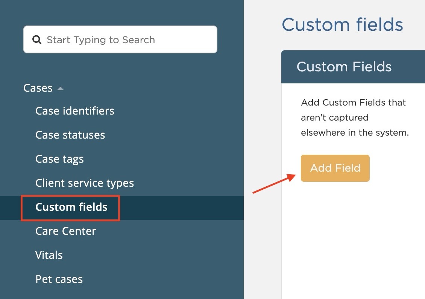The height and width of the screenshot is (299, 425).
Task: Click the Add Field button
Action: (x=335, y=168)
